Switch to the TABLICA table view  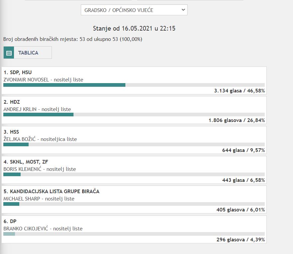point(28,53)
